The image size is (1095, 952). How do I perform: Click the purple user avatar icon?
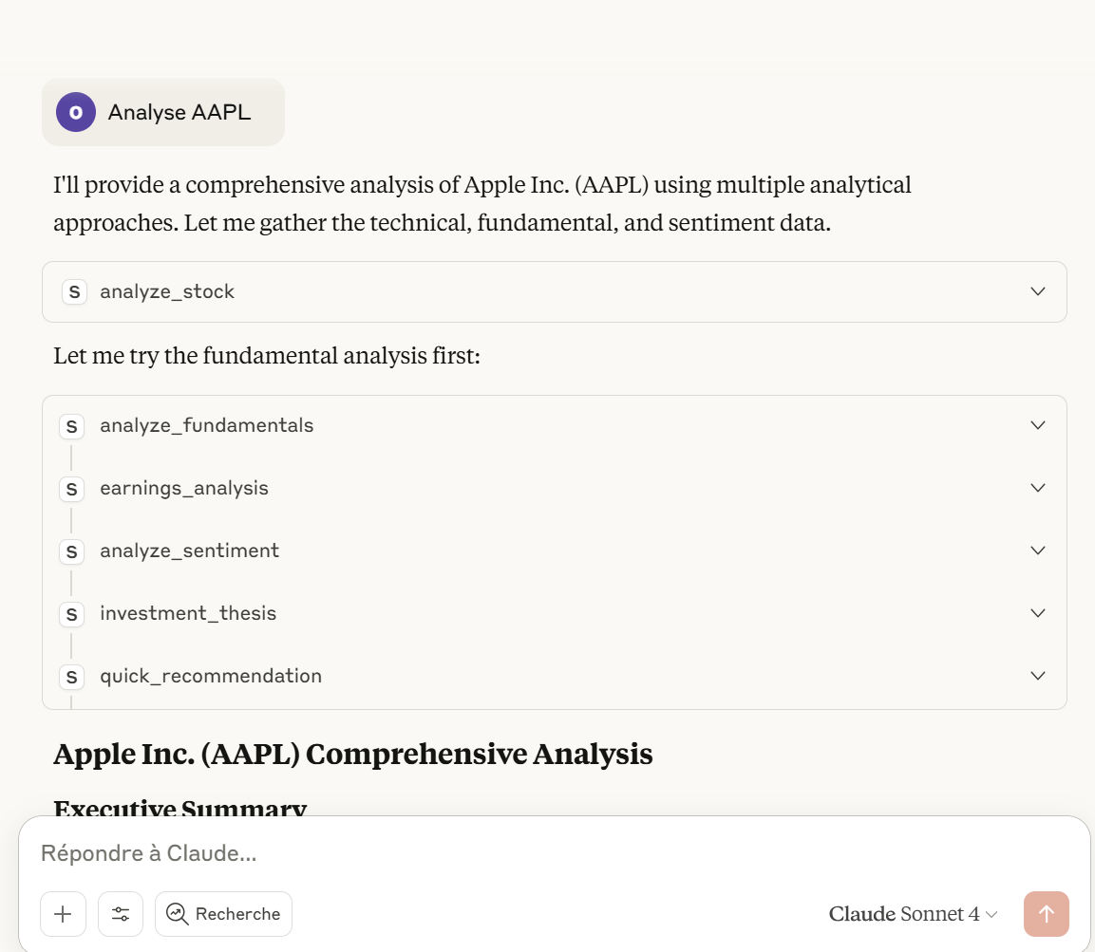click(75, 112)
